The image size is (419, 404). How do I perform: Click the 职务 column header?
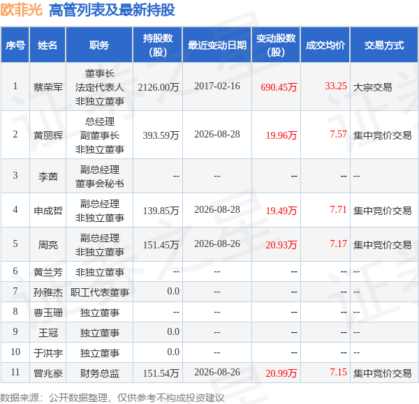[x=99, y=45]
